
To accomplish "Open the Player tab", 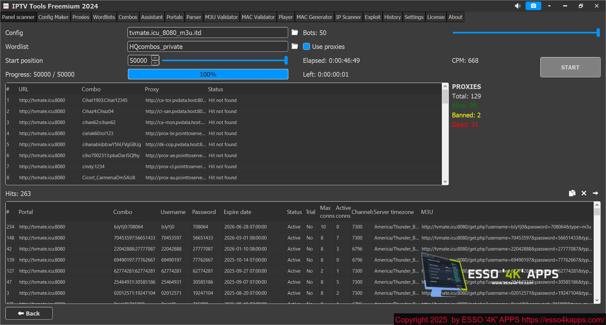I will pos(286,17).
